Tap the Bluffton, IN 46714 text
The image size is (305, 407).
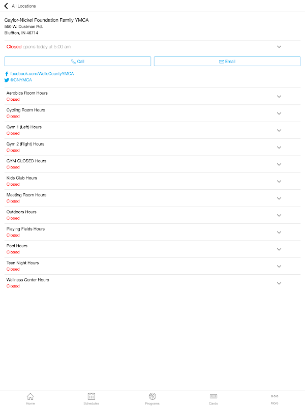21,33
